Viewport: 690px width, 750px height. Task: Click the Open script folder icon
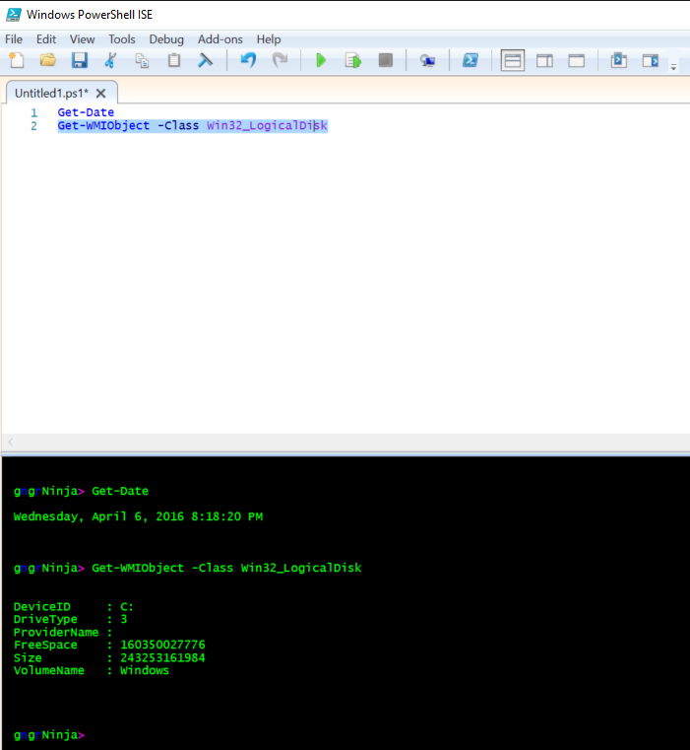pyautogui.click(x=47, y=61)
